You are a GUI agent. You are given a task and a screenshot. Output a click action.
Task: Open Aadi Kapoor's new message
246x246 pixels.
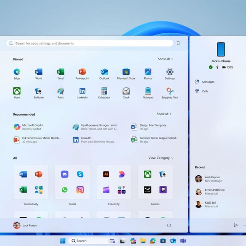tap(208, 179)
